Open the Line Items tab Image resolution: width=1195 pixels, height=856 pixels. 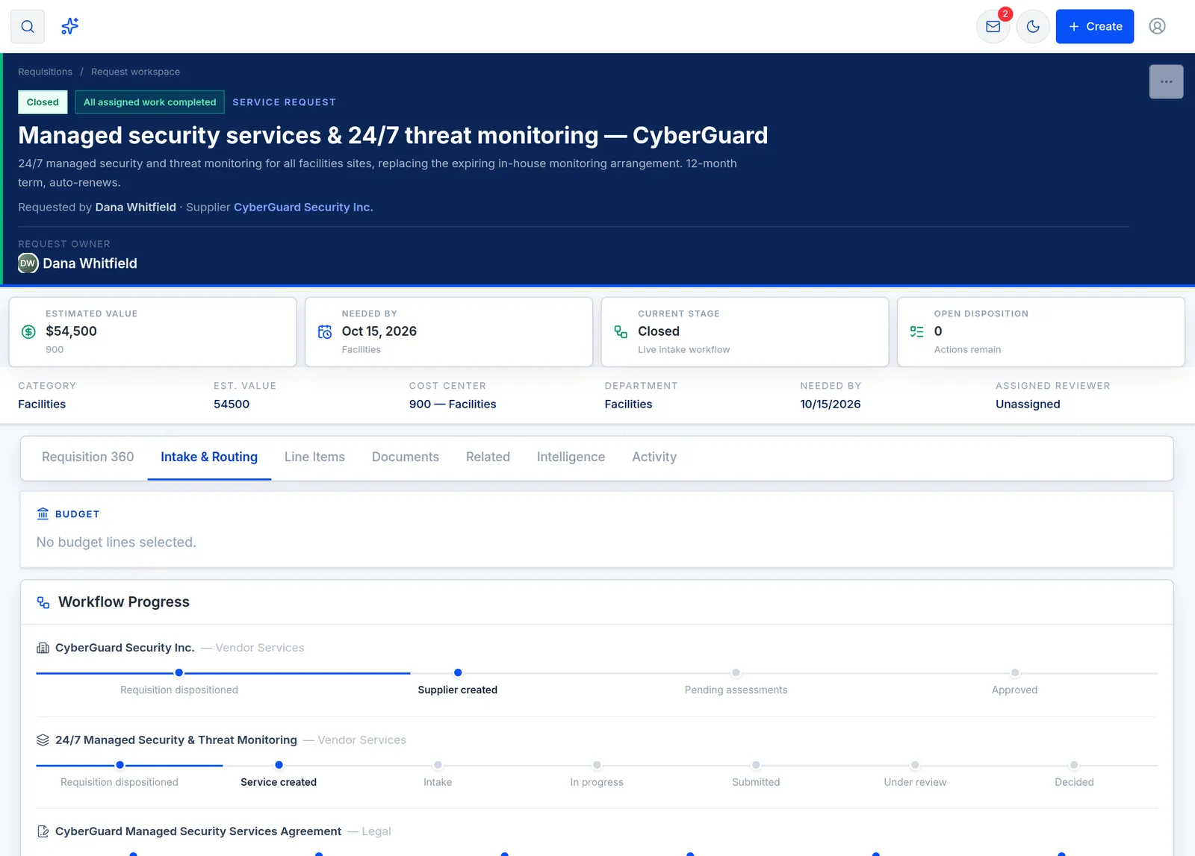(x=314, y=457)
